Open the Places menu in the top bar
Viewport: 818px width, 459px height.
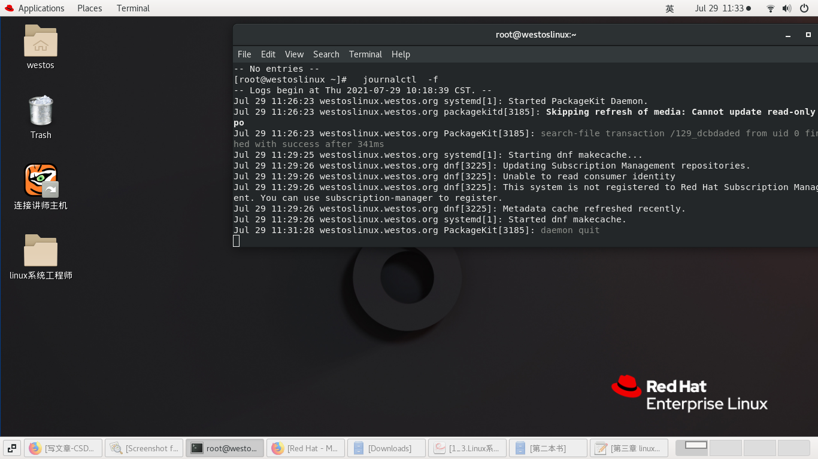click(89, 8)
